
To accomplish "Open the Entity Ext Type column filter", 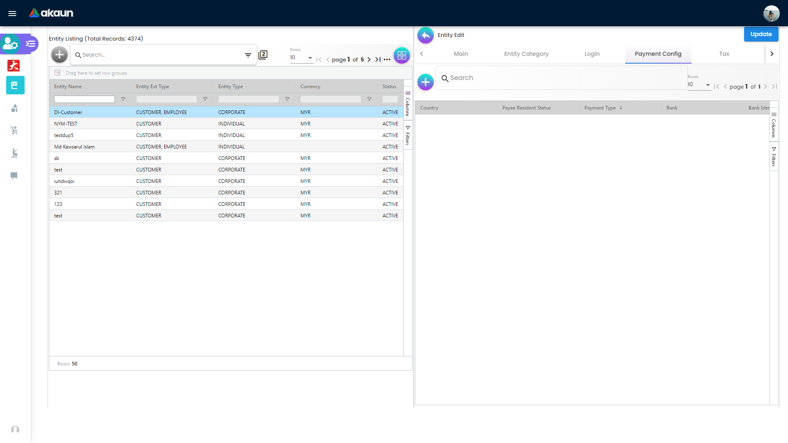I will 205,99.
